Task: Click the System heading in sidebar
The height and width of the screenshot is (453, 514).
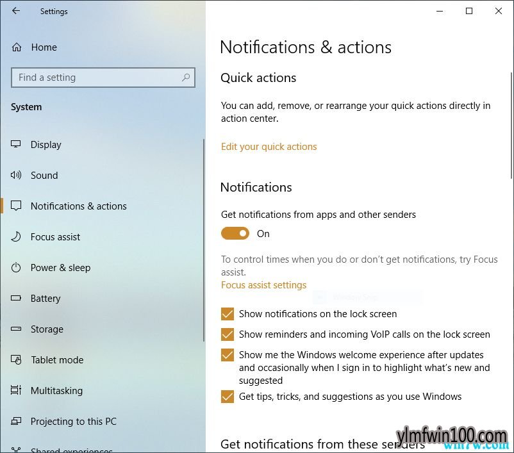Action: click(x=26, y=107)
